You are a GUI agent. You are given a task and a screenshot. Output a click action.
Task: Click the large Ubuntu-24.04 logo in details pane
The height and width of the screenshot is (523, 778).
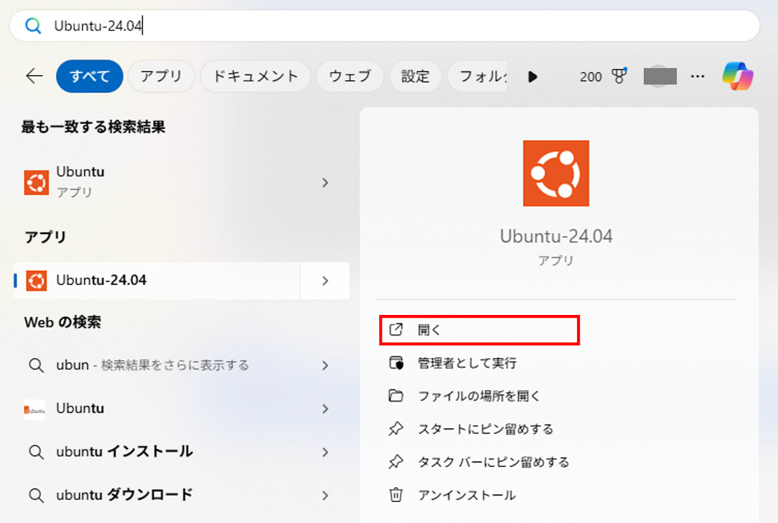pyautogui.click(x=556, y=173)
